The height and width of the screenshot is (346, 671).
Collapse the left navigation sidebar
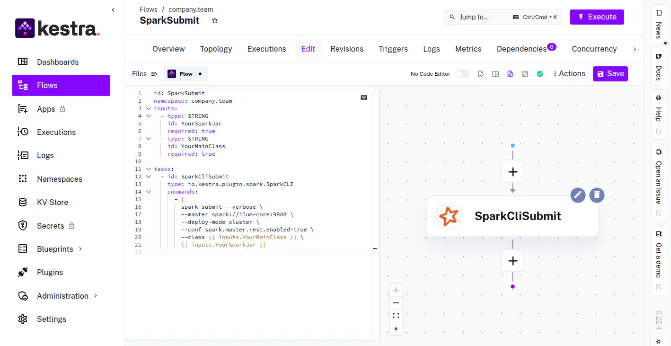(113, 10)
